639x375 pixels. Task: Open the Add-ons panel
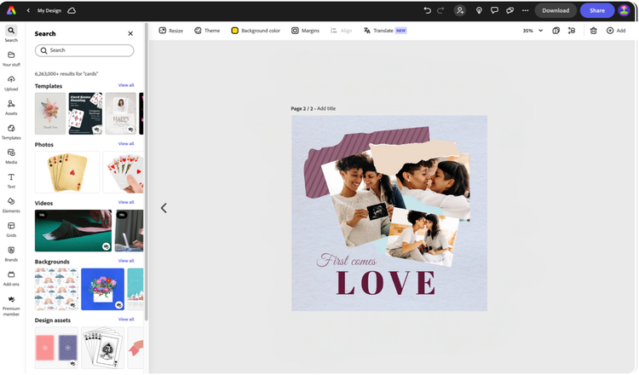coord(11,278)
